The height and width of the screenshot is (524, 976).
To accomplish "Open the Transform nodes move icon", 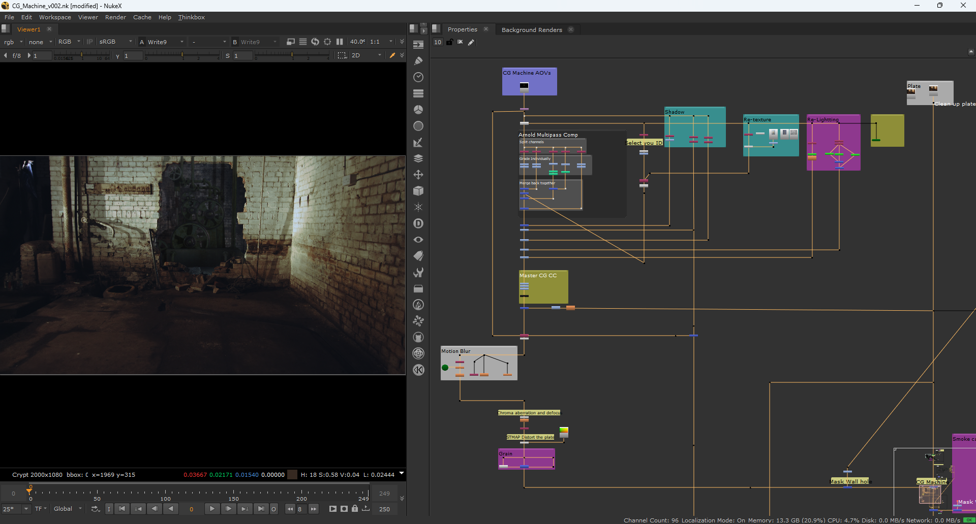I will click(418, 175).
